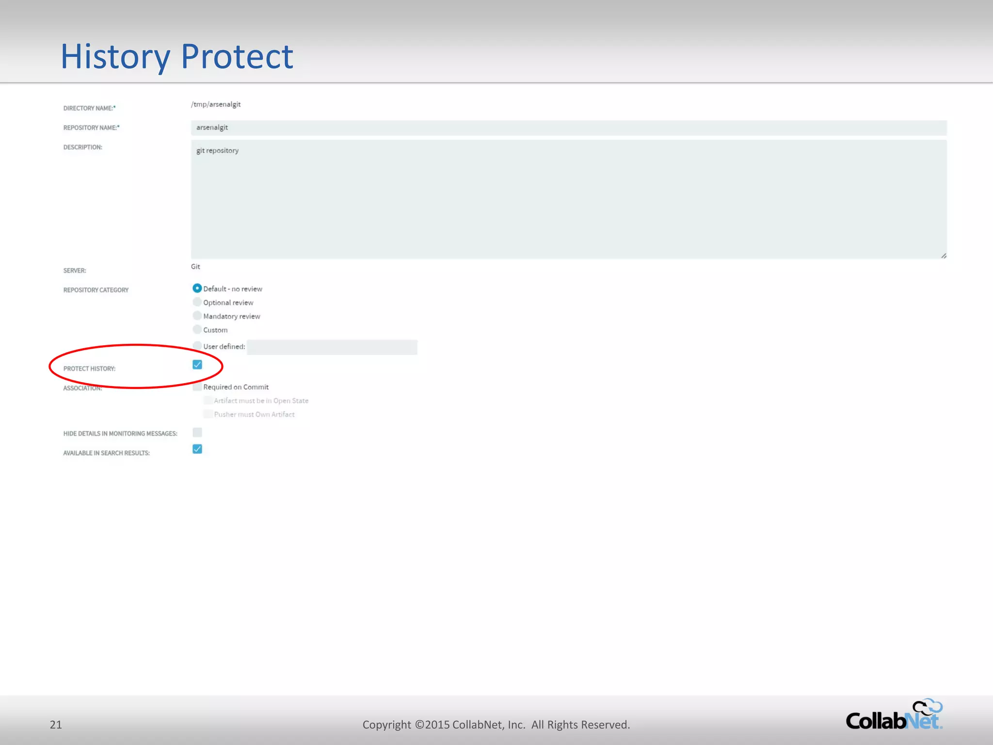Choose Mandatory review category

197,316
